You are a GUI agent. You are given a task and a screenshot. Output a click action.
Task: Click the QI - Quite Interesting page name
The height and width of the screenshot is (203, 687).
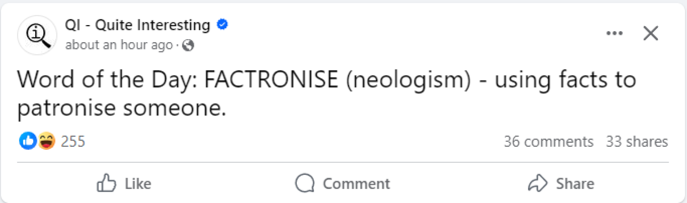pyautogui.click(x=137, y=25)
